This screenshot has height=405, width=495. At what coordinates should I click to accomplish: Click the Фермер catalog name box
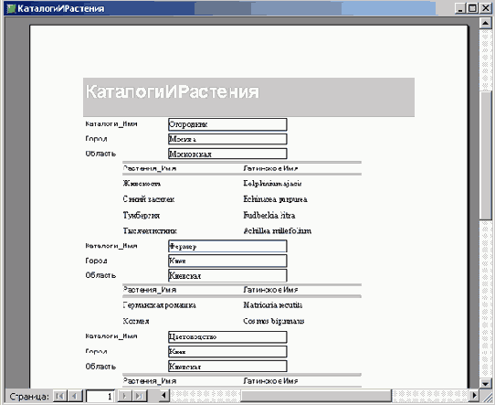click(x=227, y=246)
